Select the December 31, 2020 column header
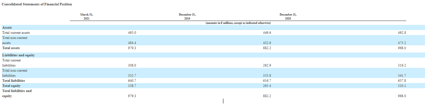425x104 pixels. (288, 16)
